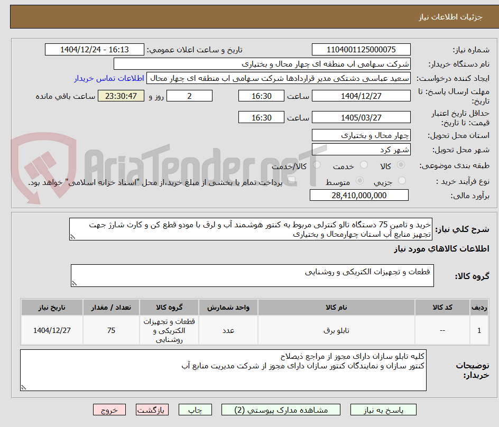
Task: Click the goods group cell in table row
Action: coord(169,330)
